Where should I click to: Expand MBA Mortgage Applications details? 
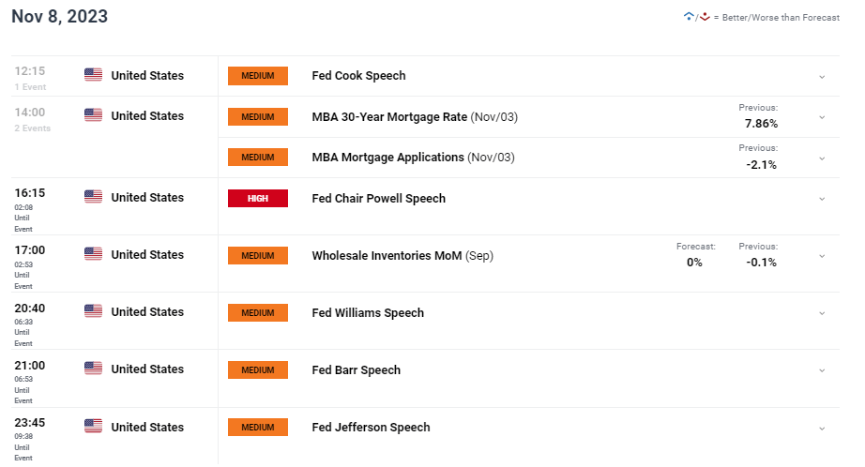[x=822, y=158]
